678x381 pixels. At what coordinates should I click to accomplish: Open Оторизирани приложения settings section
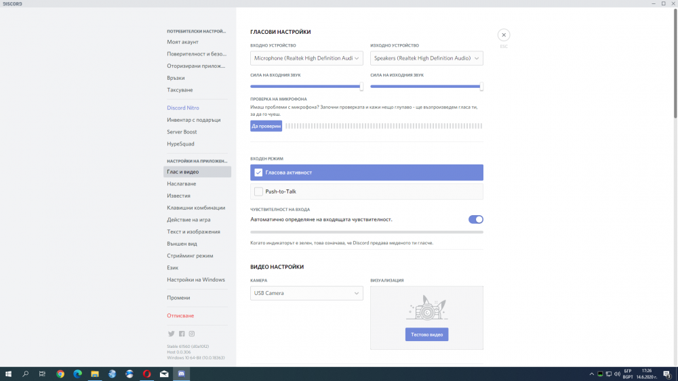(x=197, y=66)
